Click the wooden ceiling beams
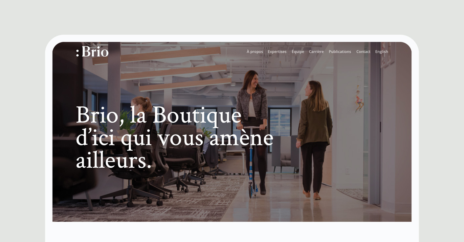The image size is (464, 242). point(161,68)
